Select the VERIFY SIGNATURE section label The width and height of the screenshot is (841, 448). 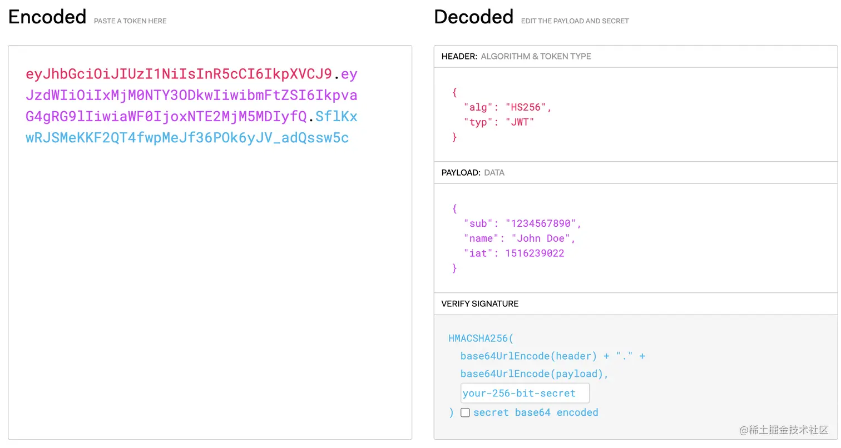click(479, 304)
